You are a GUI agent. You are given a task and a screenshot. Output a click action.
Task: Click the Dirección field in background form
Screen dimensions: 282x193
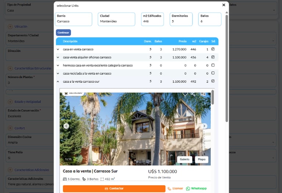point(30,54)
